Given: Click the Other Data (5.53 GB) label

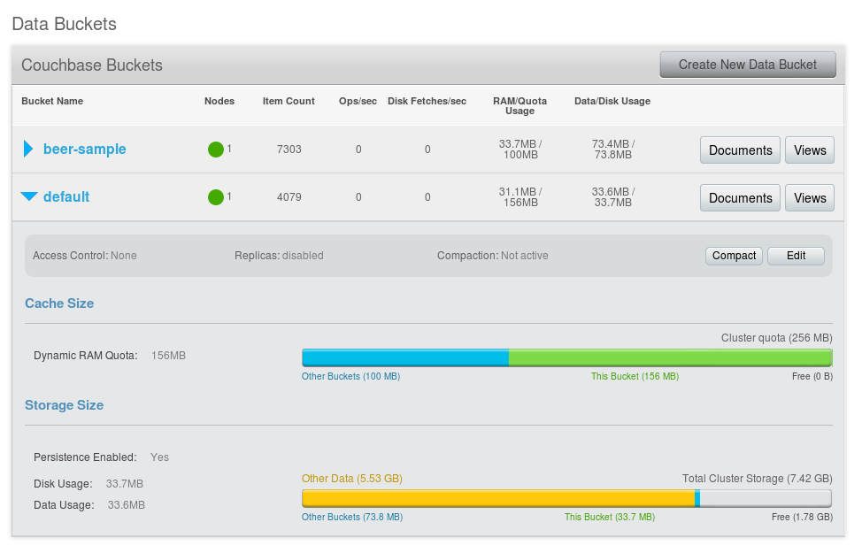Looking at the screenshot, I should pyautogui.click(x=352, y=479).
